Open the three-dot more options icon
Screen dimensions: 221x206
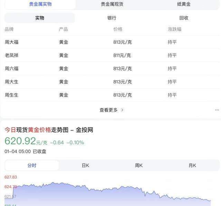[x=217, y=110]
